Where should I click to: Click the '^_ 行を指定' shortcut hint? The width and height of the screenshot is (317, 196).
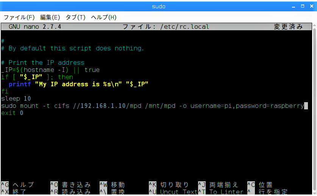click(x=267, y=192)
